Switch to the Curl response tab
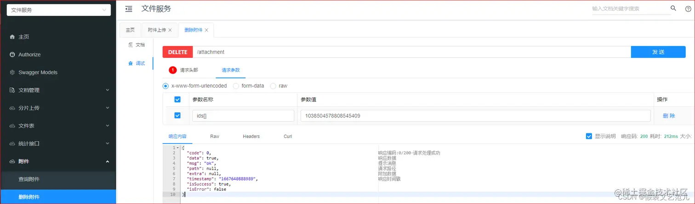Image resolution: width=695 pixels, height=204 pixels. [288, 136]
